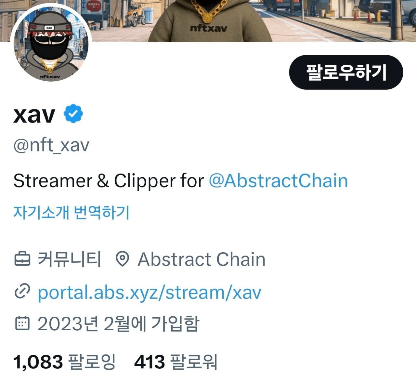Open the 413 팔로워 followers list

(176, 362)
